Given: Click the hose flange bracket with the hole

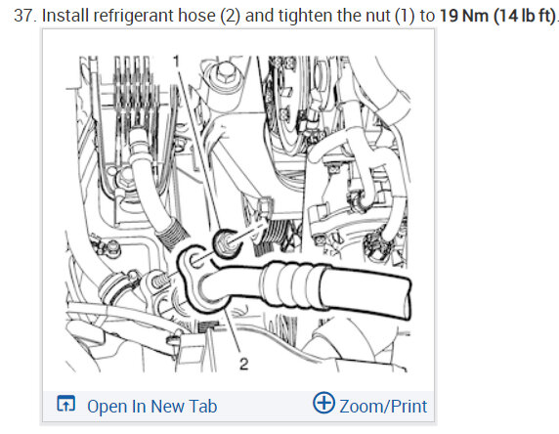Looking at the screenshot, I should click(194, 268).
